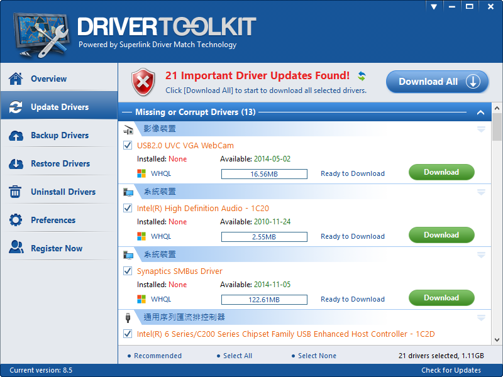Open the title bar dropdown triangle menu
Screen dimensions: 503x377
tap(434, 6)
